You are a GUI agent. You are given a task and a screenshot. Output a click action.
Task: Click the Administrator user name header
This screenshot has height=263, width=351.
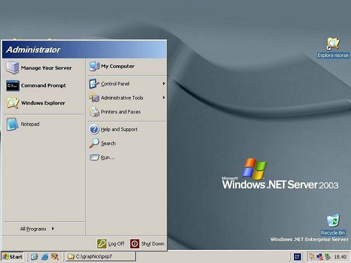[x=33, y=50]
